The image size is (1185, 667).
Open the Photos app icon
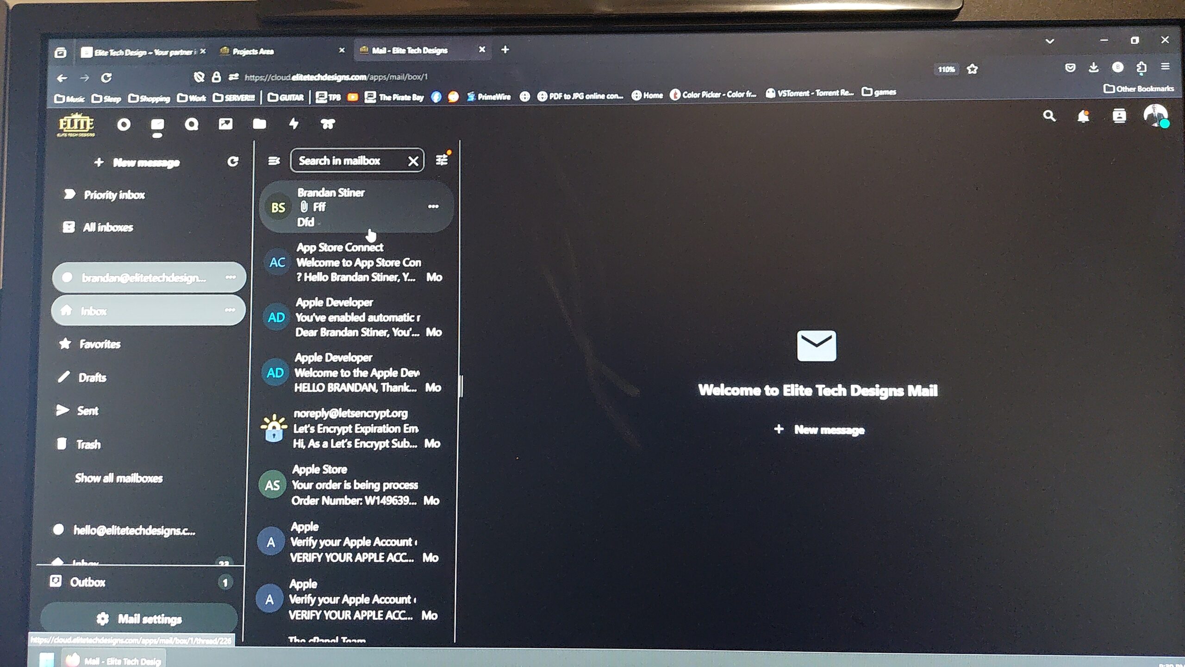[225, 124]
